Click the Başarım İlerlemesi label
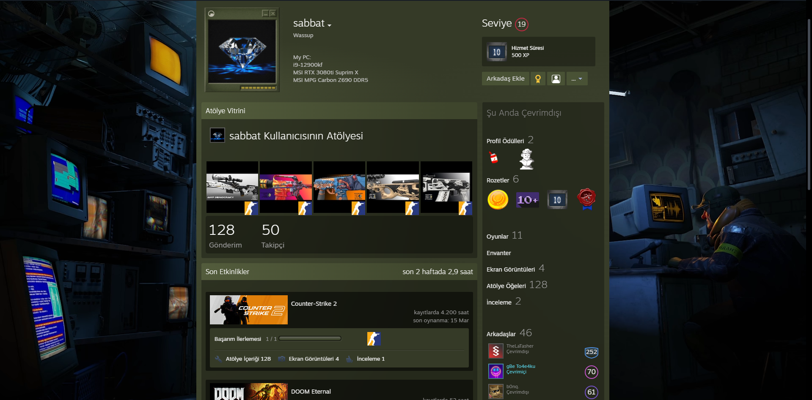This screenshot has width=812, height=400. click(238, 339)
